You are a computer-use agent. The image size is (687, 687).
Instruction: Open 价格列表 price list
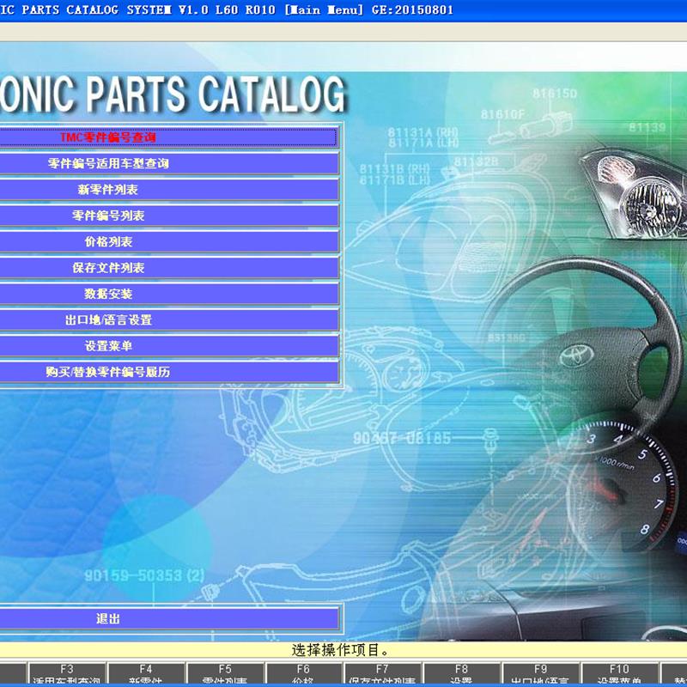168,242
